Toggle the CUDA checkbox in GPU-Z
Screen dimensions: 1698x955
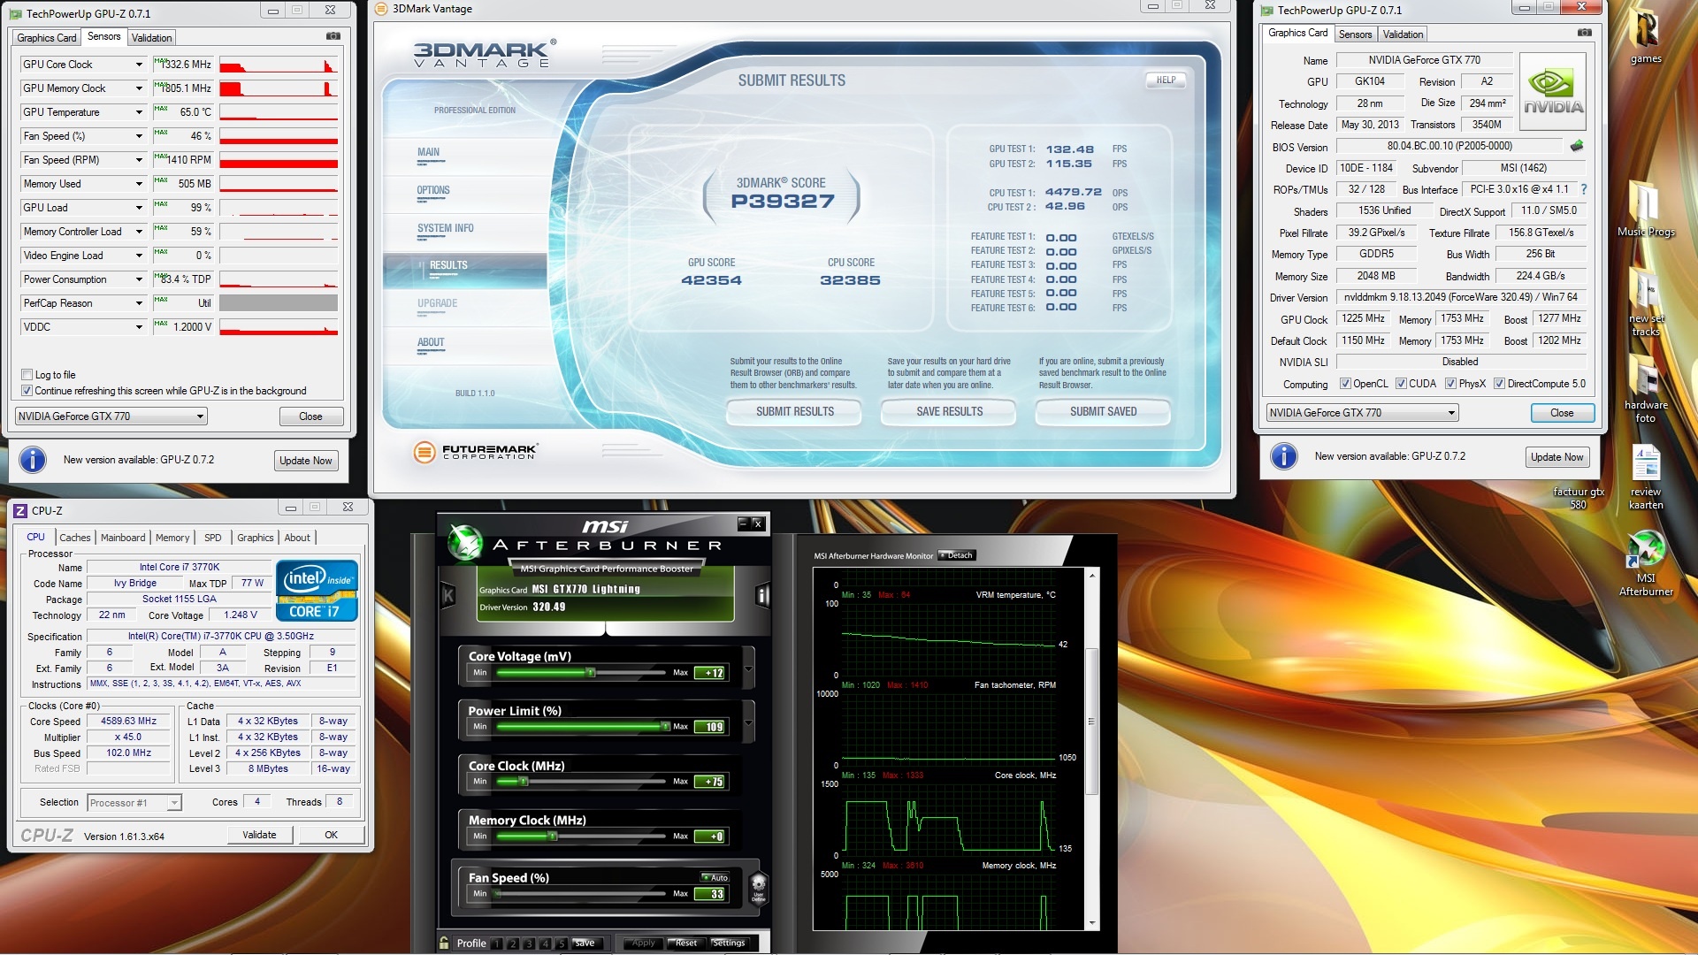pyautogui.click(x=1401, y=384)
